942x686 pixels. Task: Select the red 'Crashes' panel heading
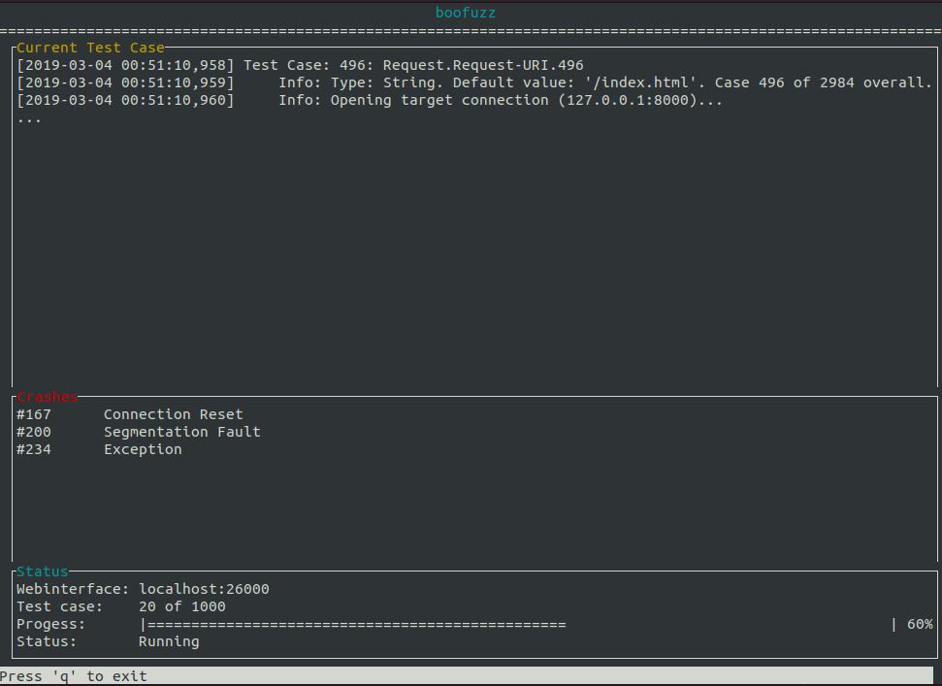[47, 397]
